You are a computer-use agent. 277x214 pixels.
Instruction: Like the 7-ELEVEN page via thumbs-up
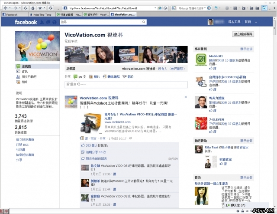click(x=213, y=132)
